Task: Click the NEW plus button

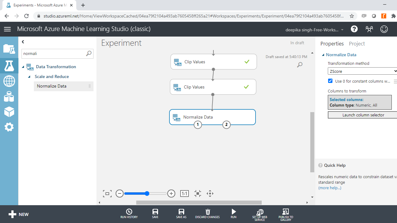Action: [x=18, y=214]
